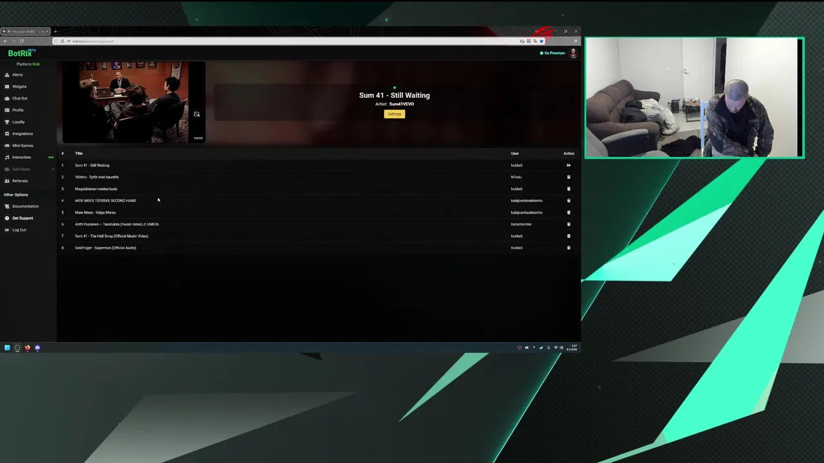The height and width of the screenshot is (463, 824).
Task: Select the BotRix Interaction browser tab
Action: [26, 32]
